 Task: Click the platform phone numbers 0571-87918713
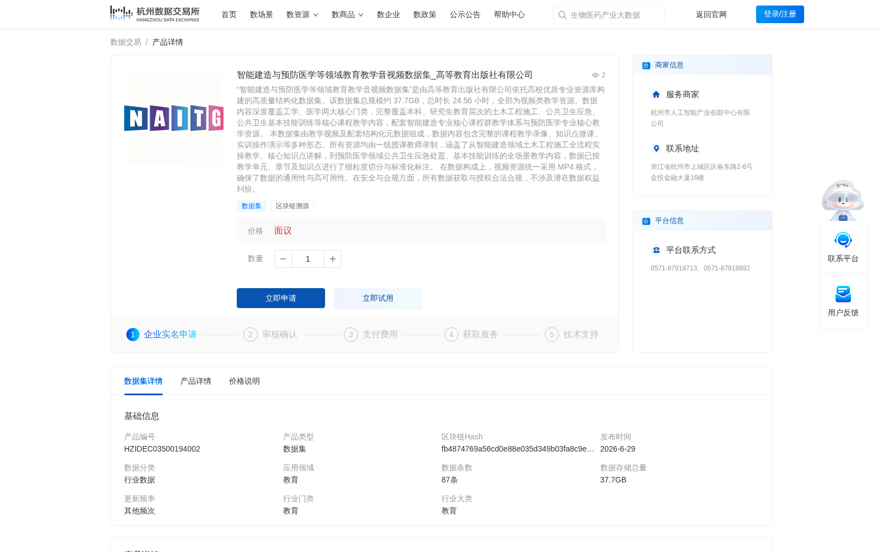coord(674,268)
